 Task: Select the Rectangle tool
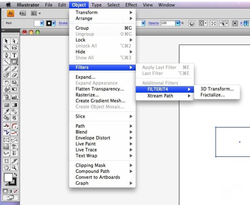point(14,62)
